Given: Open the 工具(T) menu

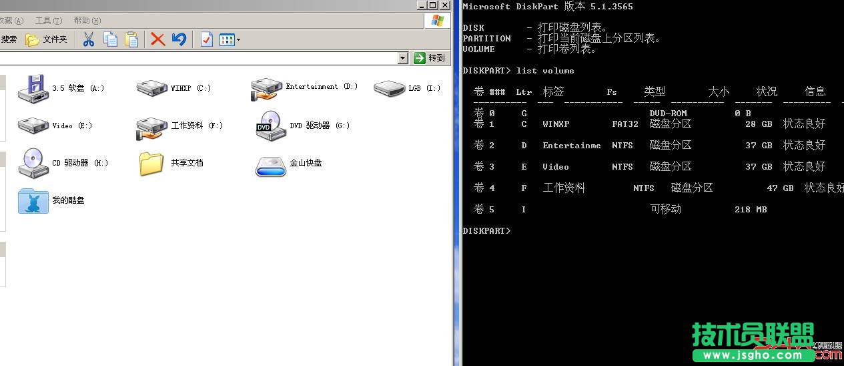Looking at the screenshot, I should point(48,21).
